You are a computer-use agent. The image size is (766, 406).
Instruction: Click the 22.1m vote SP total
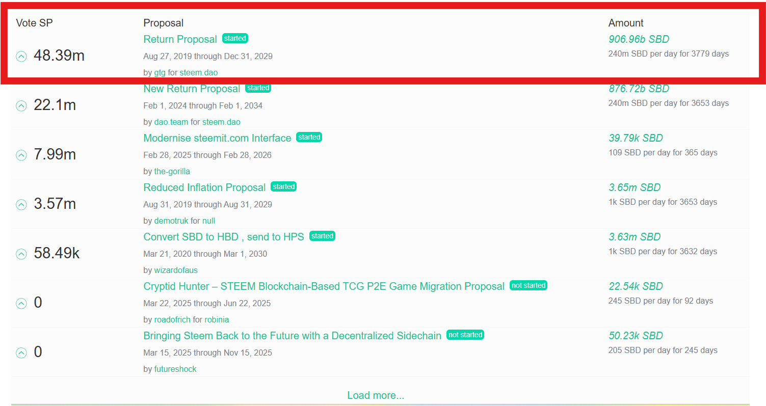[x=55, y=105]
